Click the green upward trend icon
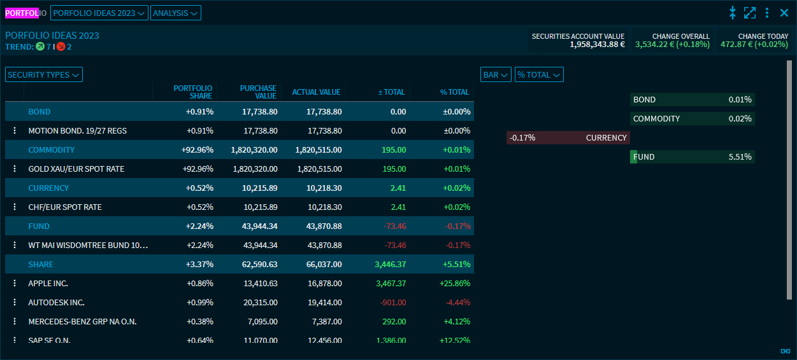Image resolution: width=797 pixels, height=360 pixels. click(x=40, y=46)
